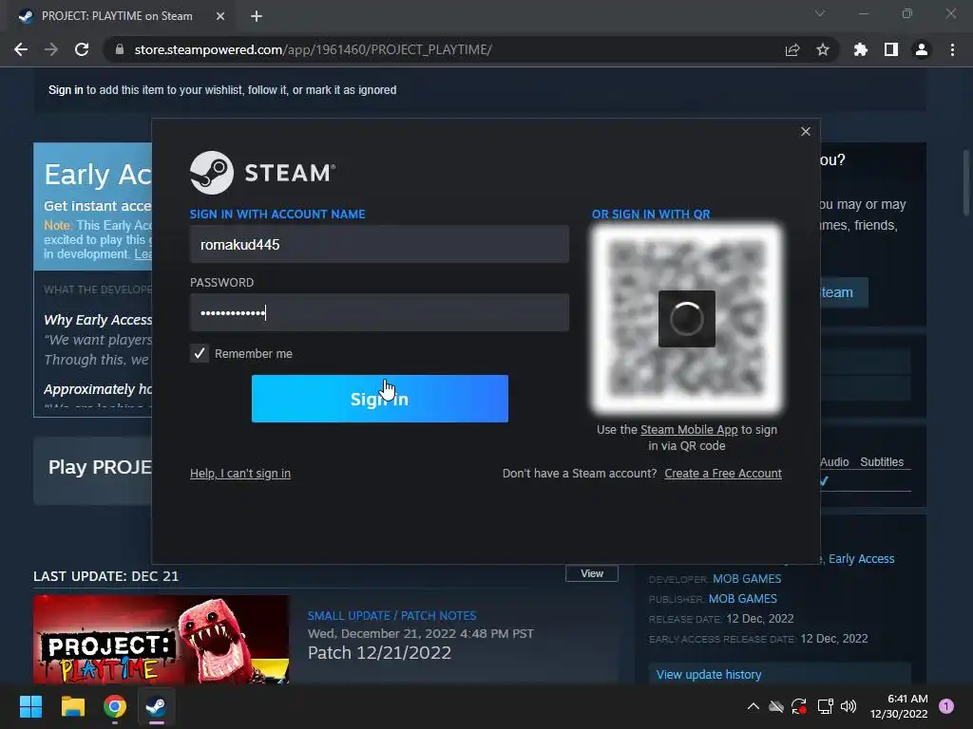The image size is (973, 729).
Task: Open File Explorer from taskbar
Action: point(72,706)
